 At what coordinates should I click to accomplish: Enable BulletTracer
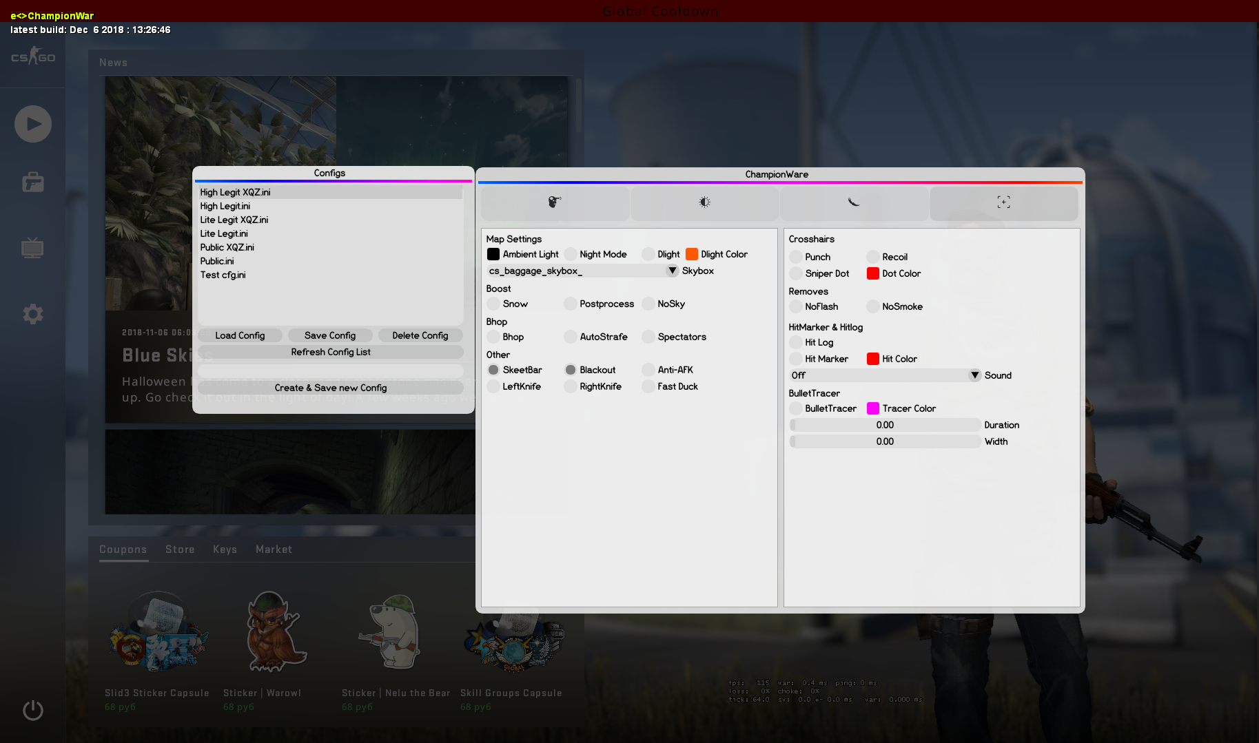pos(796,408)
